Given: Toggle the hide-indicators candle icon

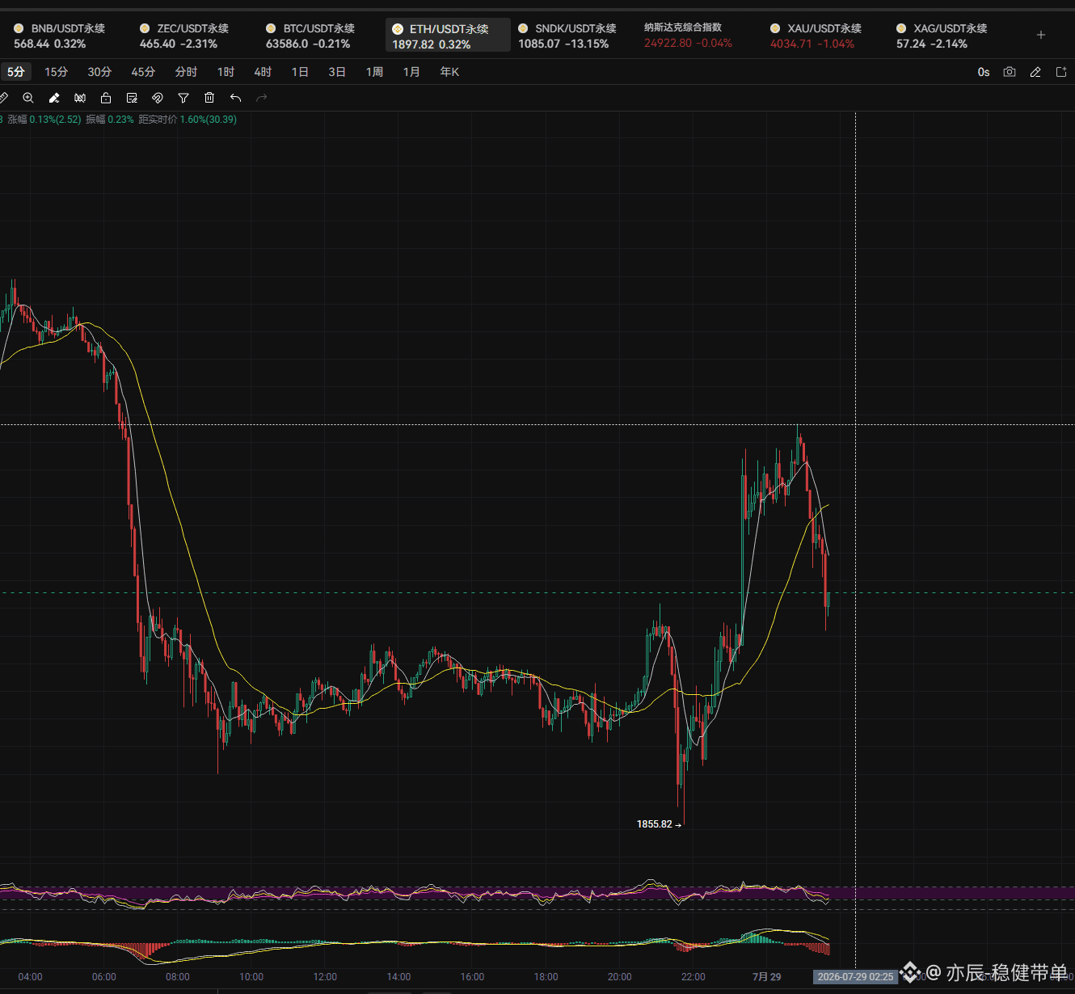Looking at the screenshot, I should pyautogui.click(x=80, y=98).
